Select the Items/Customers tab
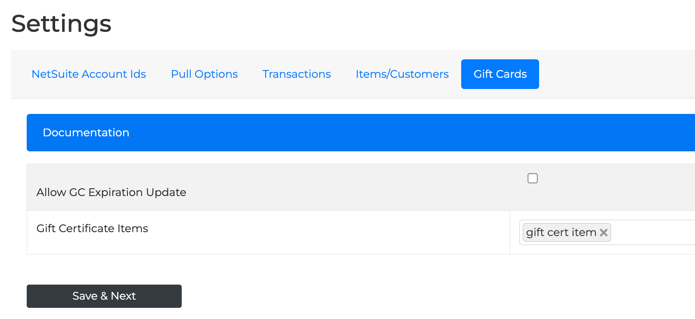Screen dimensions: 695x319 pos(402,74)
